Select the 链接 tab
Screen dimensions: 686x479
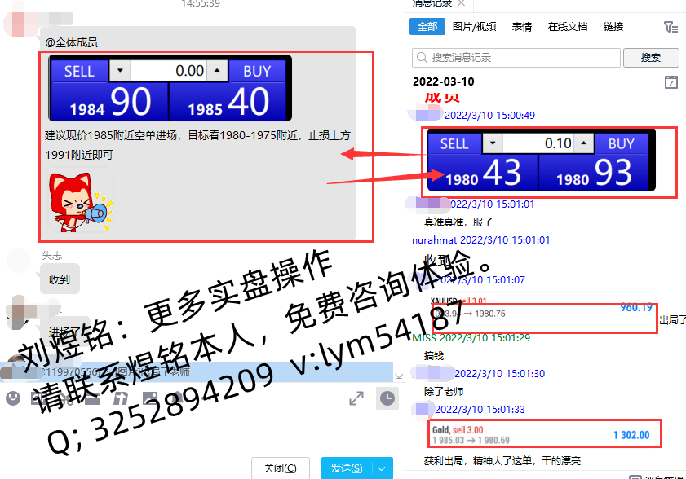(613, 27)
